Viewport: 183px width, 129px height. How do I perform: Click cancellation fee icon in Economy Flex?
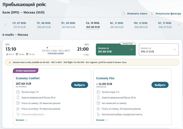click(x=98, y=109)
